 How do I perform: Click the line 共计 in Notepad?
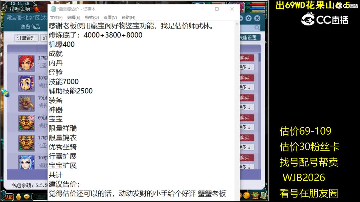point(55,175)
